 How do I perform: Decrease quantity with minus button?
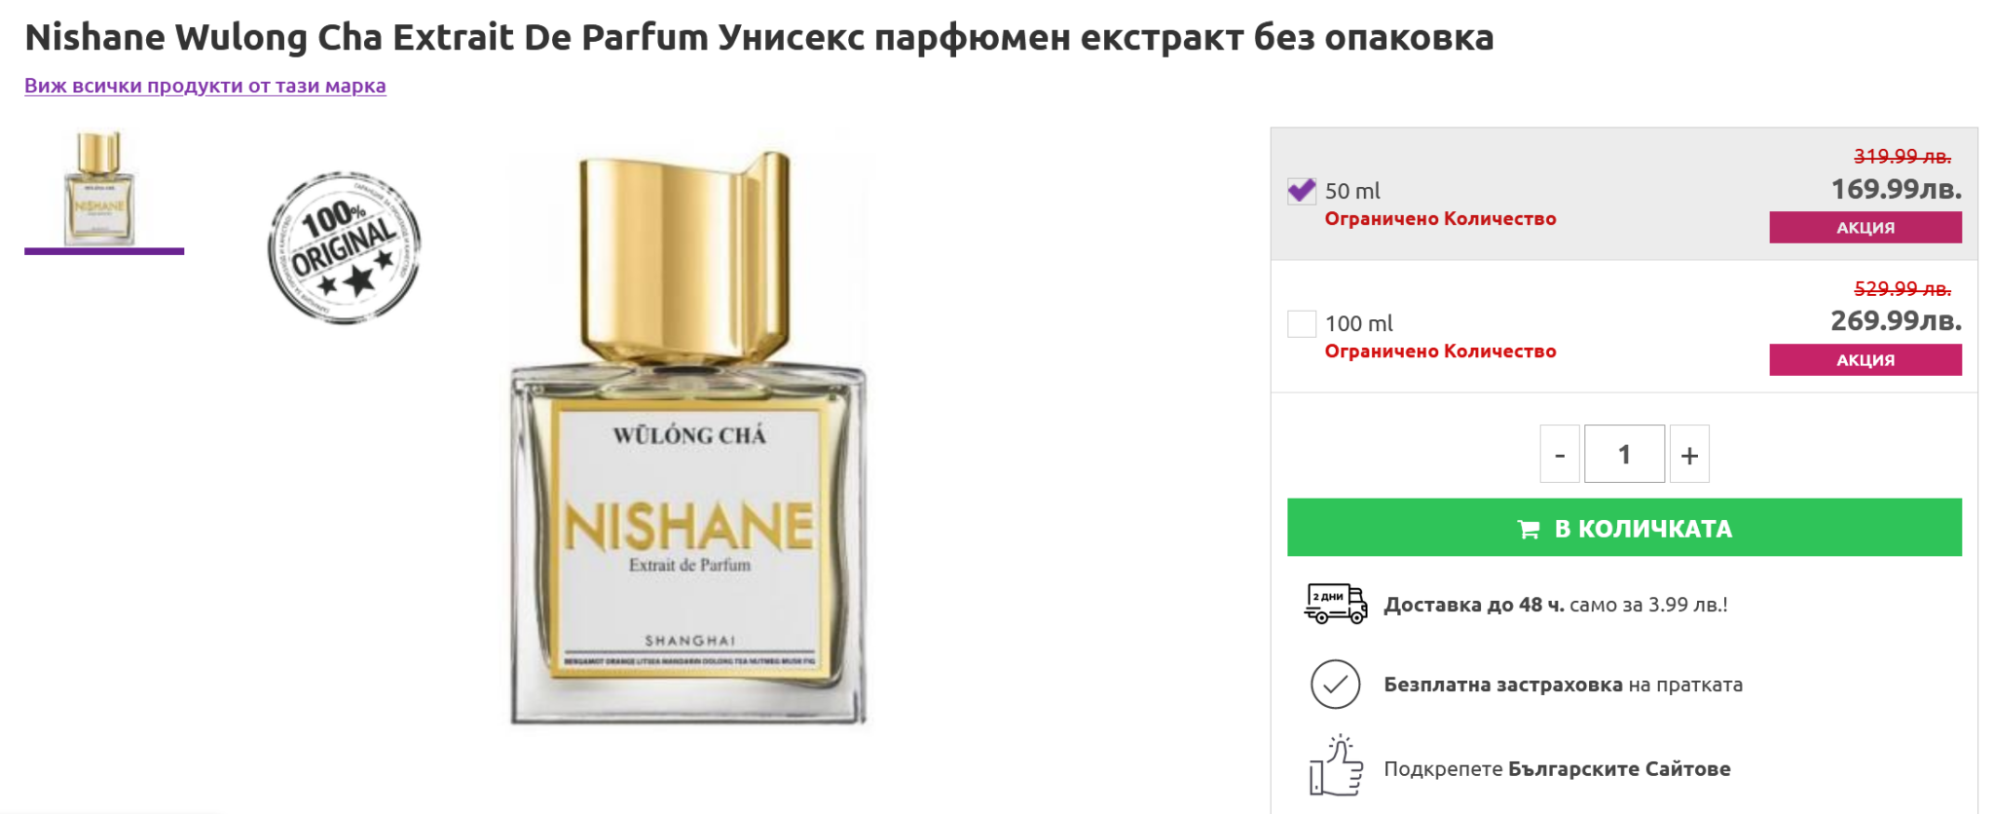coord(1559,454)
